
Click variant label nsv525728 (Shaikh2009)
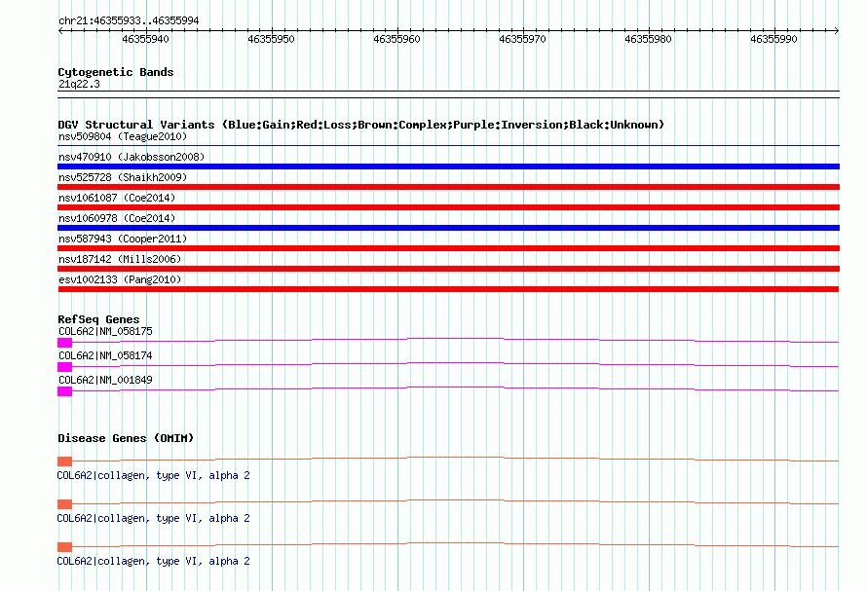(123, 177)
